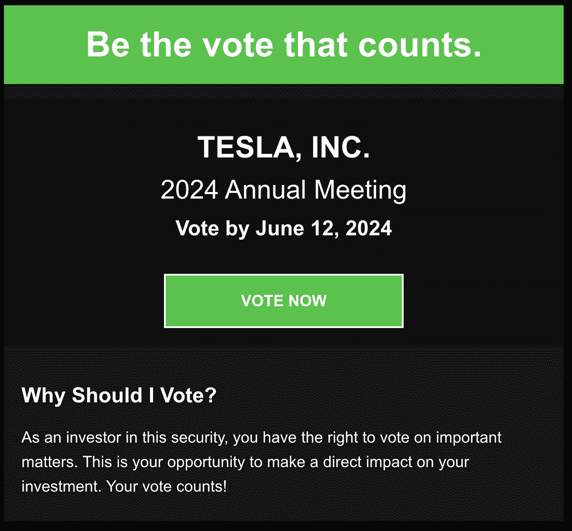Click the line beginning "matters. This is your"
Viewport: 572px width, 531px height.
tap(245, 462)
